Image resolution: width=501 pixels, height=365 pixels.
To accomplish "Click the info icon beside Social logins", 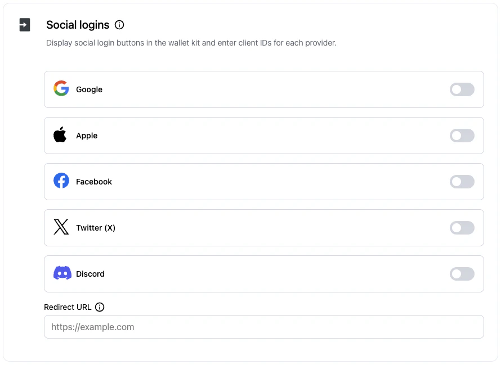I will 119,25.
